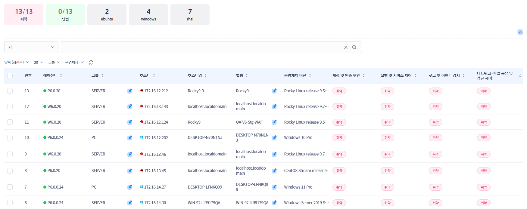Clear the search field with X icon
This screenshot has height=209, width=527.
click(x=346, y=47)
